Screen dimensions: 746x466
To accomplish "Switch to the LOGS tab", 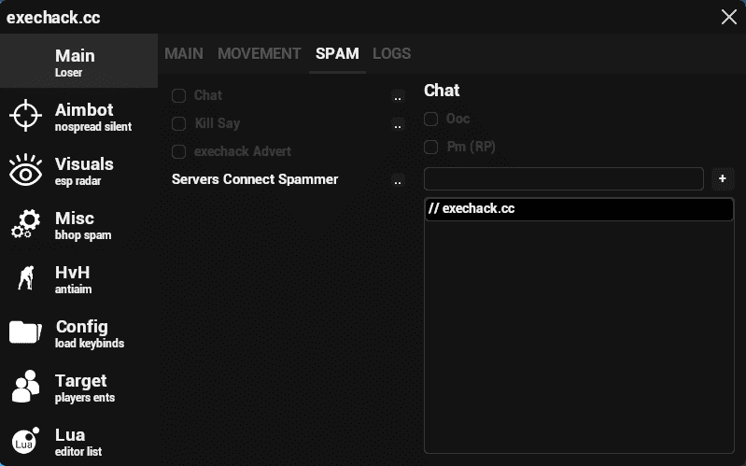I will click(391, 54).
